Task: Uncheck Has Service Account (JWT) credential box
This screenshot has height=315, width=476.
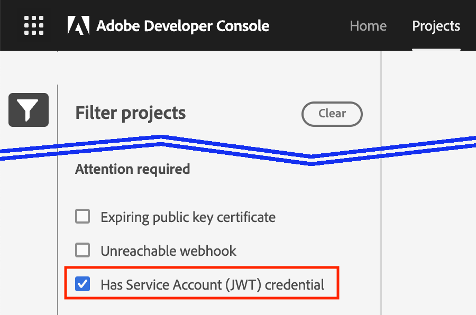Action: tap(83, 284)
